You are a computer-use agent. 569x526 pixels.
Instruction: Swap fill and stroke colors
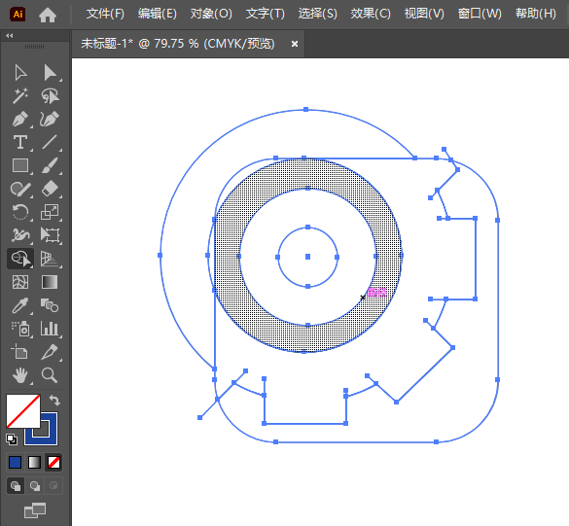coord(54,401)
